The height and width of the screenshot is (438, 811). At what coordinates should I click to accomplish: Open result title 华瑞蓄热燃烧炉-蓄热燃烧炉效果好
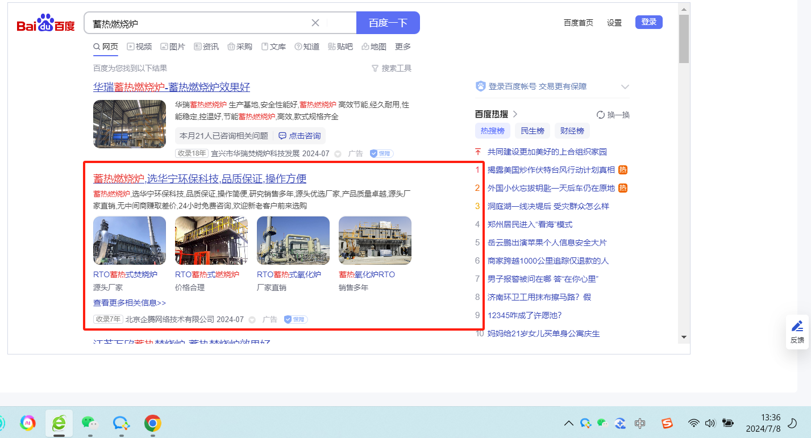[172, 87]
